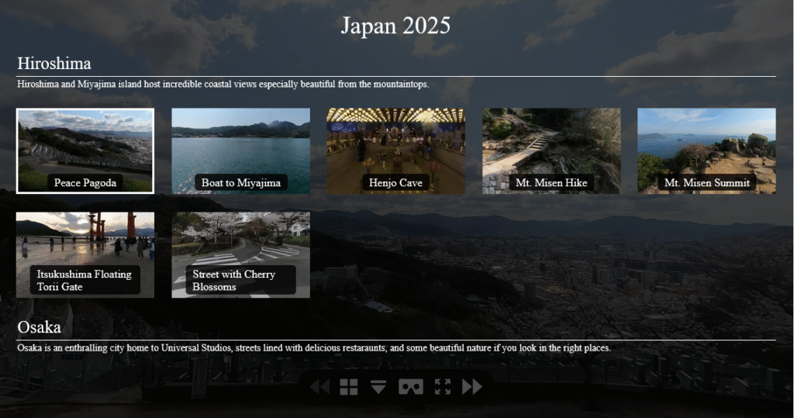The image size is (794, 418).
Task: Click the 'Boat to Miyajima' caption text
Action: pyautogui.click(x=240, y=183)
